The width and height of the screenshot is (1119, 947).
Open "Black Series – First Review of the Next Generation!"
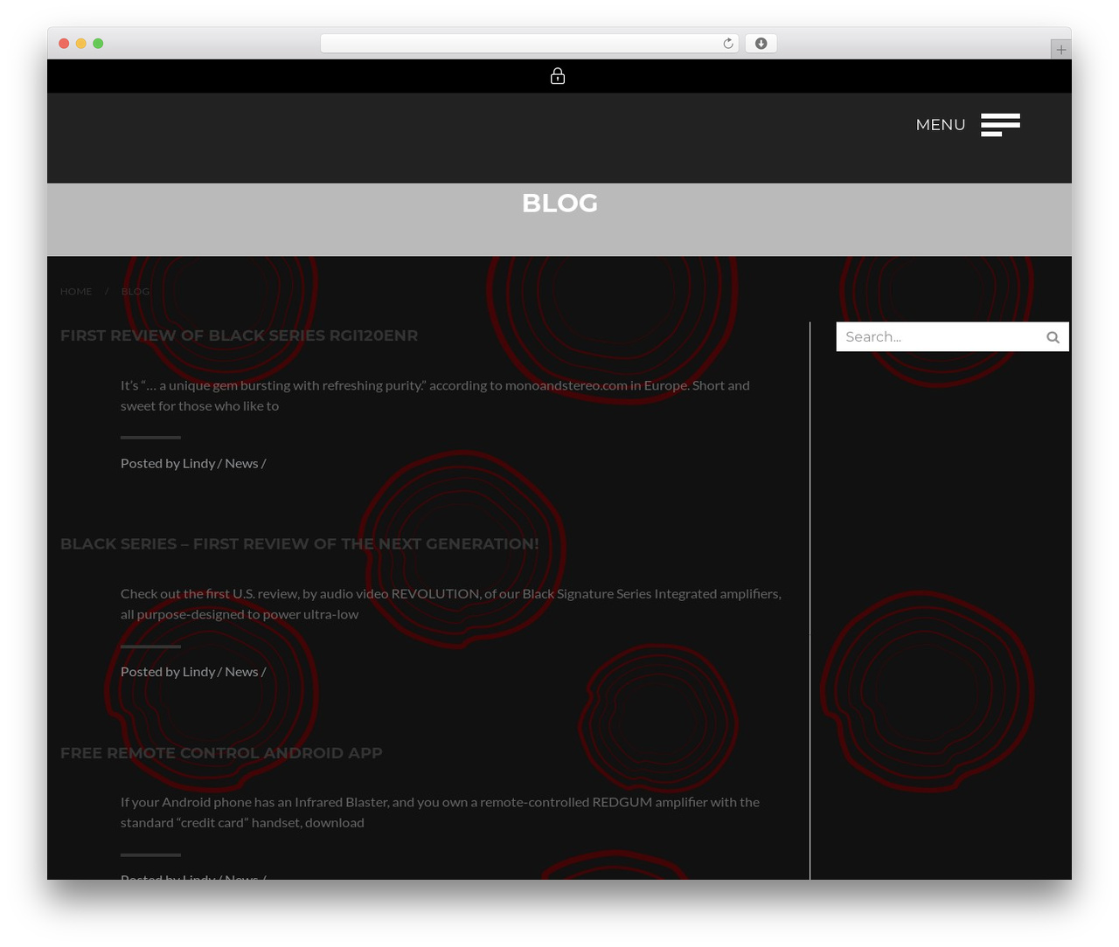(x=299, y=544)
